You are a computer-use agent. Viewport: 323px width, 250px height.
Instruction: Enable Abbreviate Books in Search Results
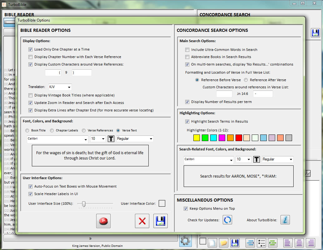[x=187, y=57]
